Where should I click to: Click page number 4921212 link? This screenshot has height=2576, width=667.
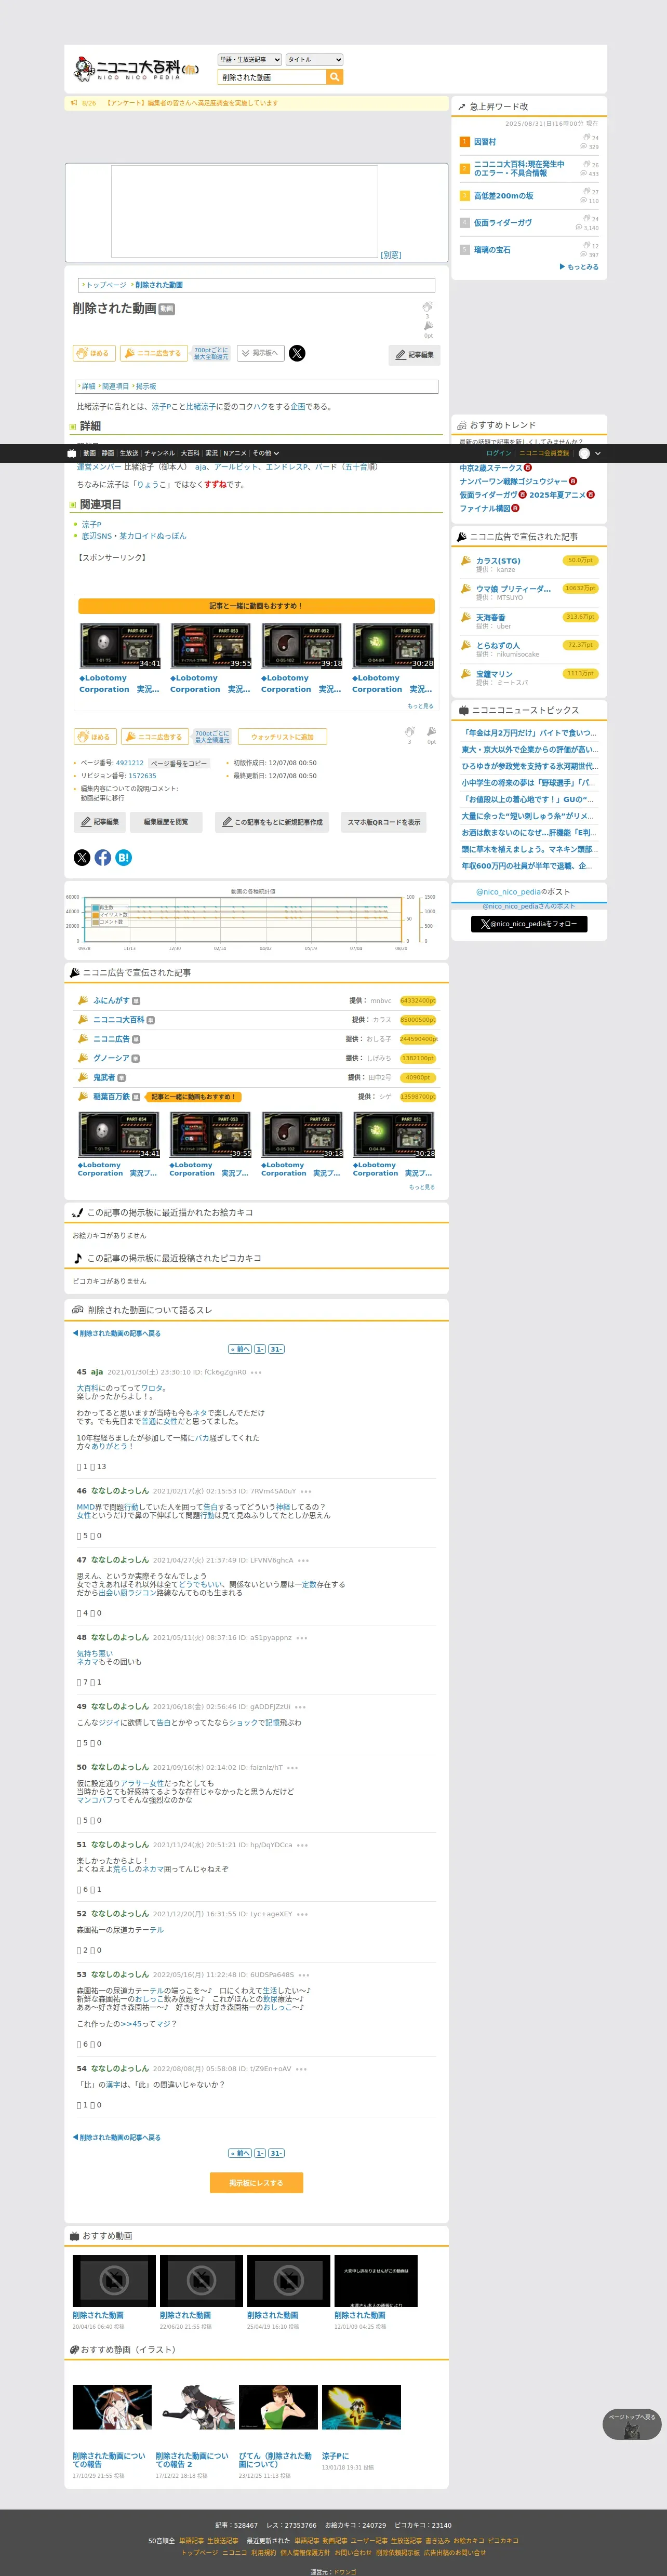(x=130, y=763)
